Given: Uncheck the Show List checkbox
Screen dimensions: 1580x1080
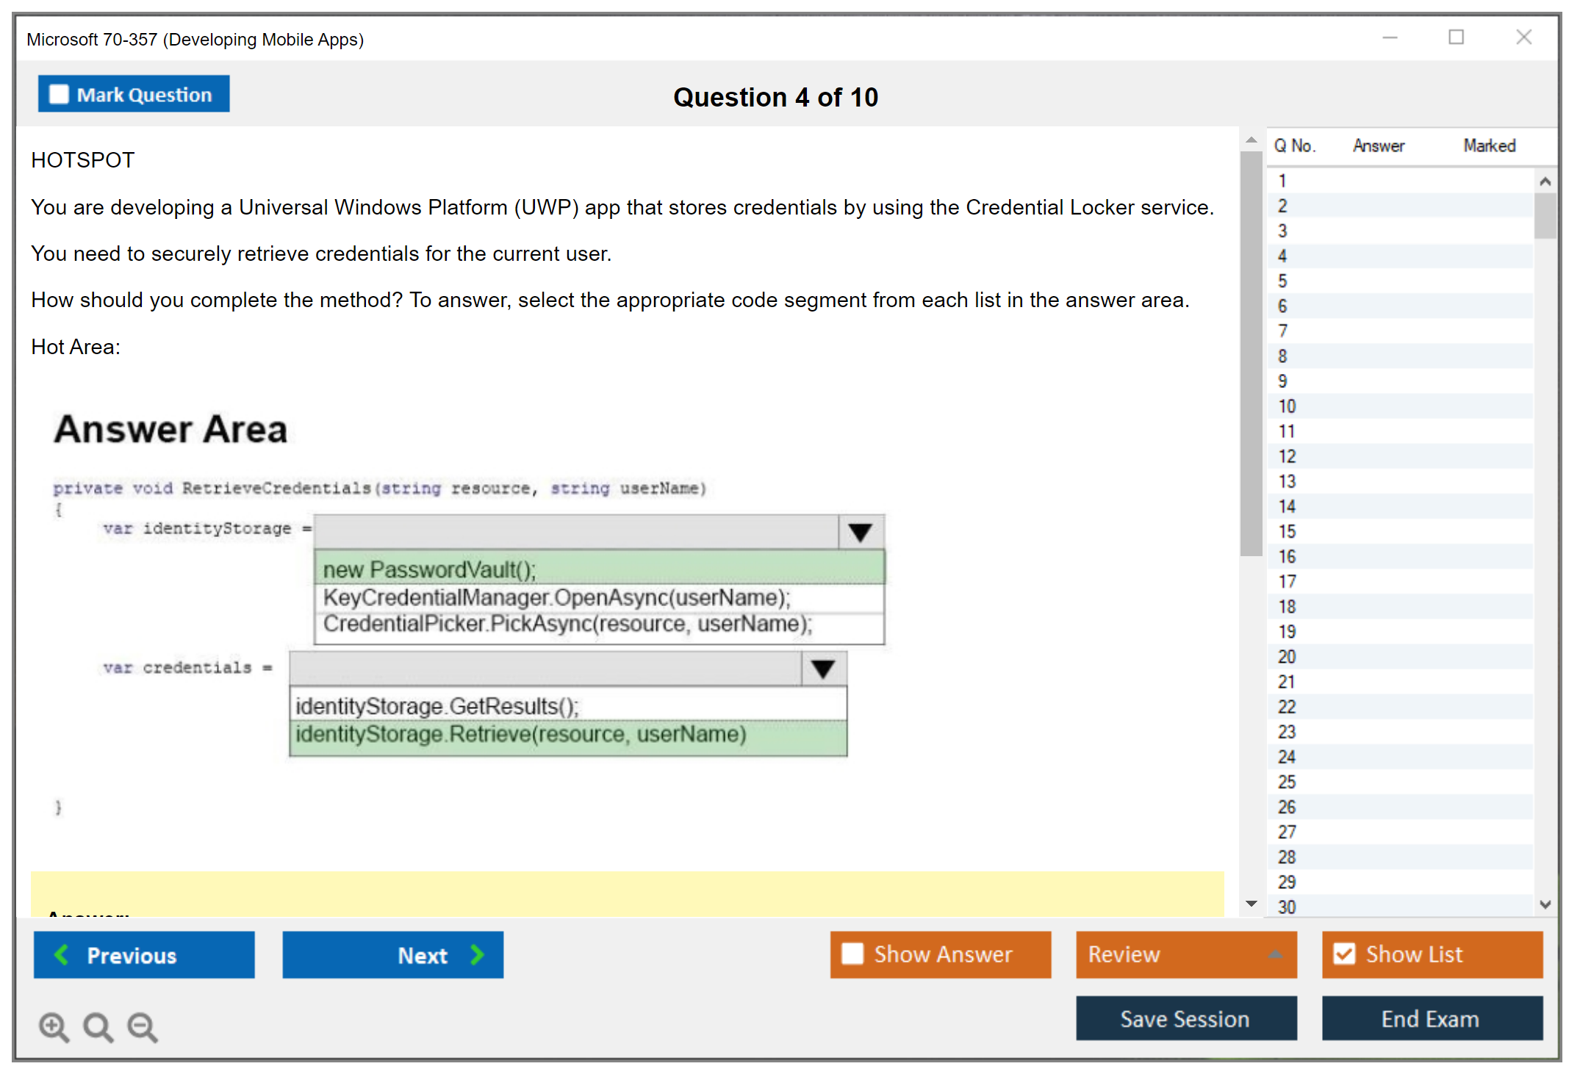Looking at the screenshot, I should tap(1344, 954).
